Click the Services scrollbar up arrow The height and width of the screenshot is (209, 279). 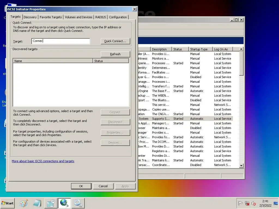(241, 49)
